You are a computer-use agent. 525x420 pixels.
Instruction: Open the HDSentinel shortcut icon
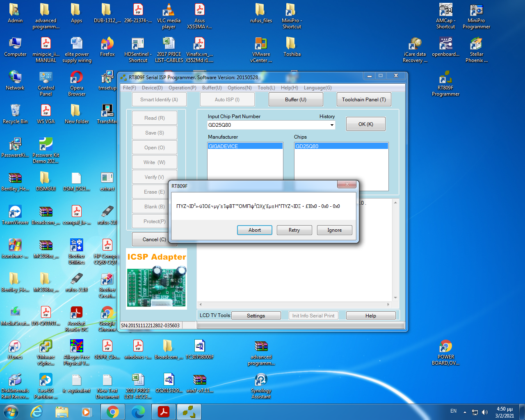point(138,50)
